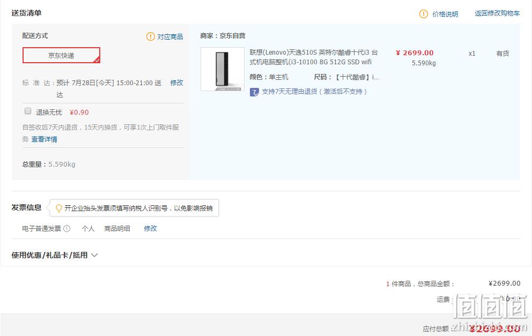Open 查看详情 for return service

click(x=44, y=139)
